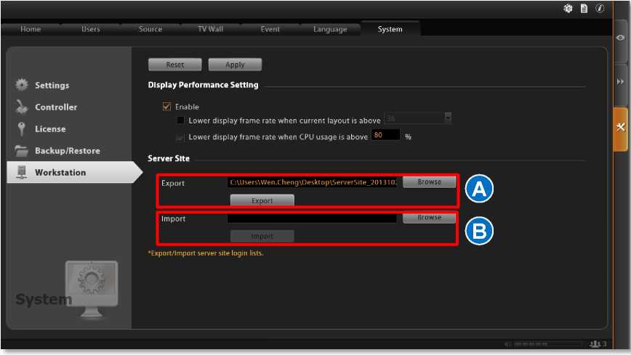Open the Event tab
The height and width of the screenshot is (355, 631).
point(270,29)
